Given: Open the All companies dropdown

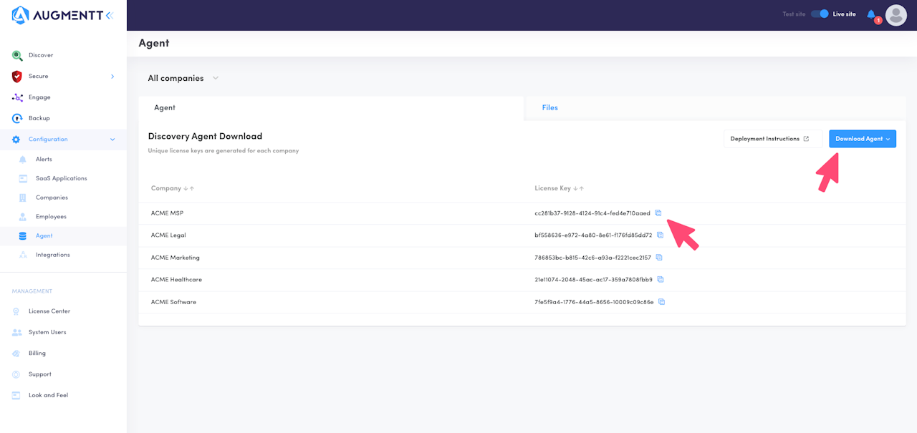Looking at the screenshot, I should pyautogui.click(x=183, y=78).
